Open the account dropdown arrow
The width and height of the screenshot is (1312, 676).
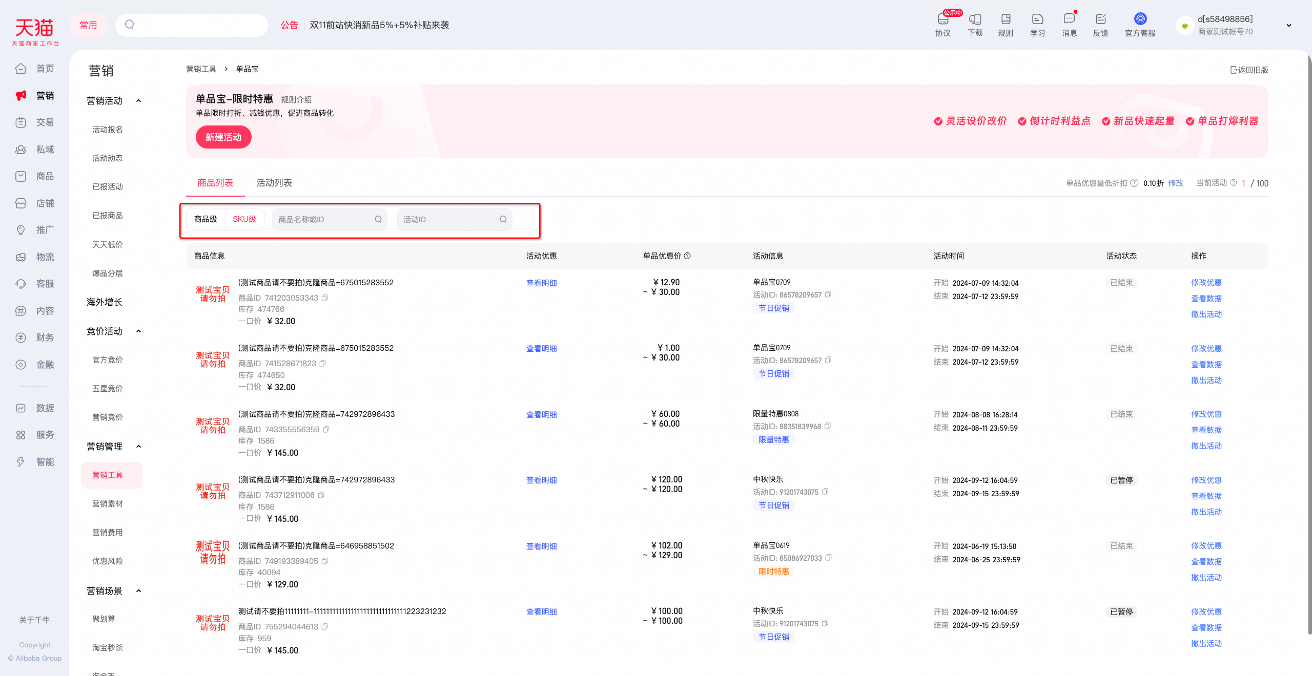tap(1288, 25)
